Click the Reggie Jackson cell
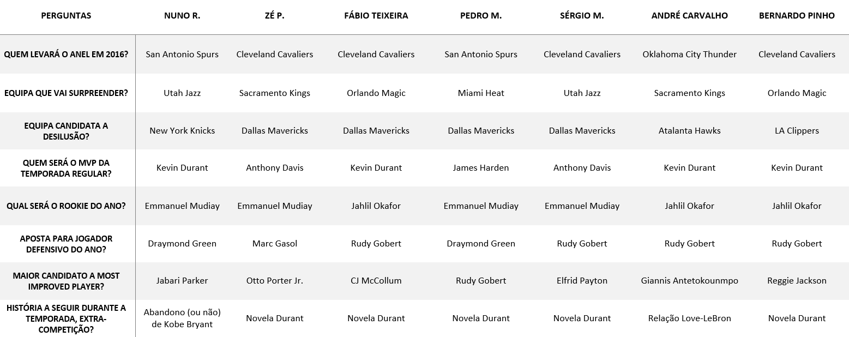Screen dimensions: 849x337 [x=797, y=281]
